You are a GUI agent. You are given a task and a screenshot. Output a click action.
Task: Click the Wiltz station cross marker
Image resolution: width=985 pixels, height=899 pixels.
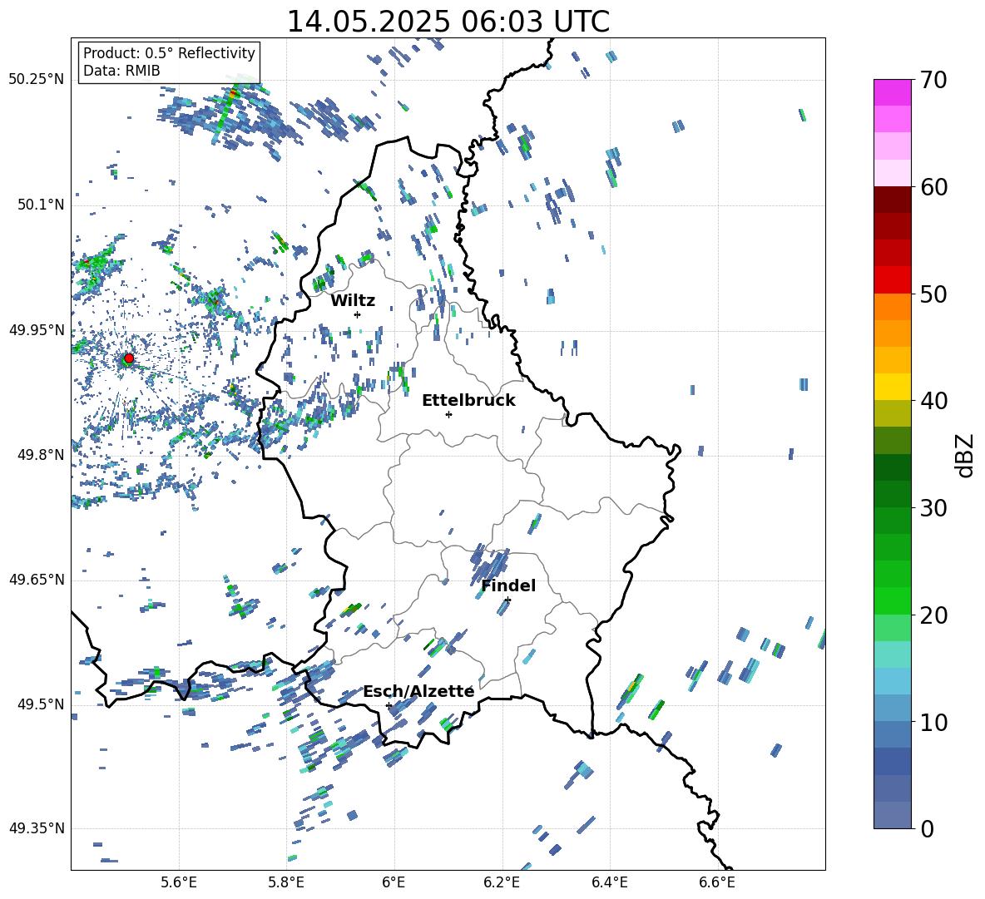coord(358,314)
